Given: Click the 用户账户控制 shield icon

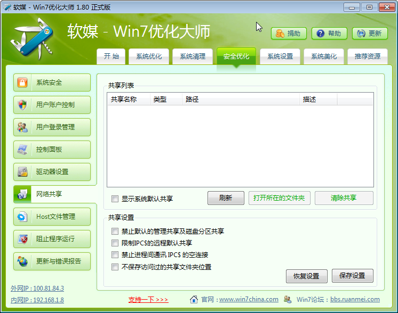Looking at the screenshot, I should (22, 104).
